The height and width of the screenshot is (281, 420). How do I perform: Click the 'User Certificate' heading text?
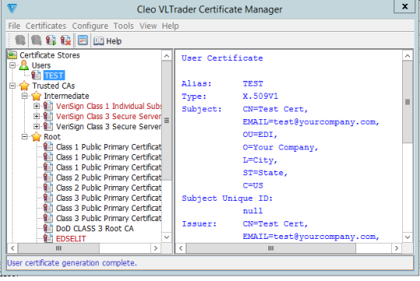click(x=222, y=58)
